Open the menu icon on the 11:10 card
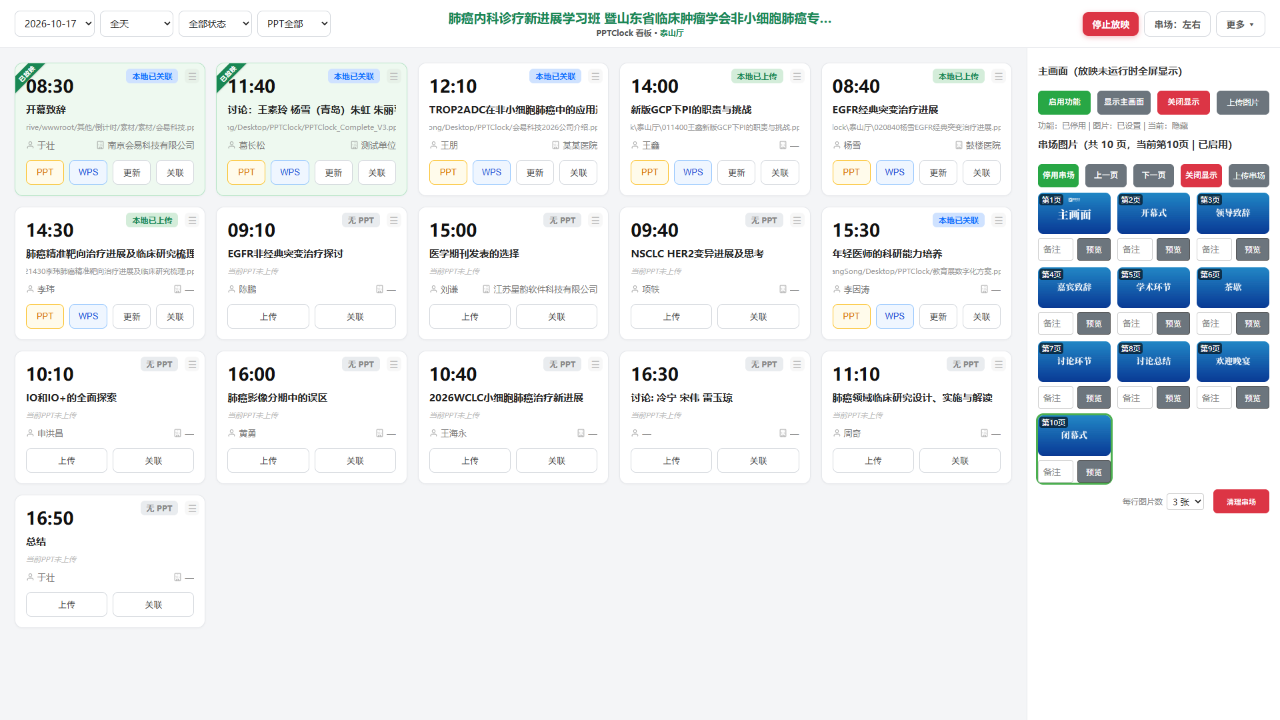The image size is (1280, 720). coord(999,365)
